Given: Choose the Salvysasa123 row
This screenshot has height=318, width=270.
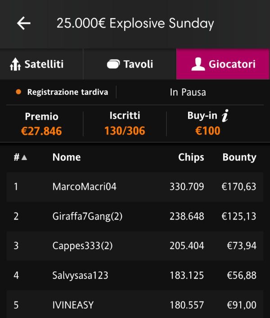Looking at the screenshot, I should [135, 275].
